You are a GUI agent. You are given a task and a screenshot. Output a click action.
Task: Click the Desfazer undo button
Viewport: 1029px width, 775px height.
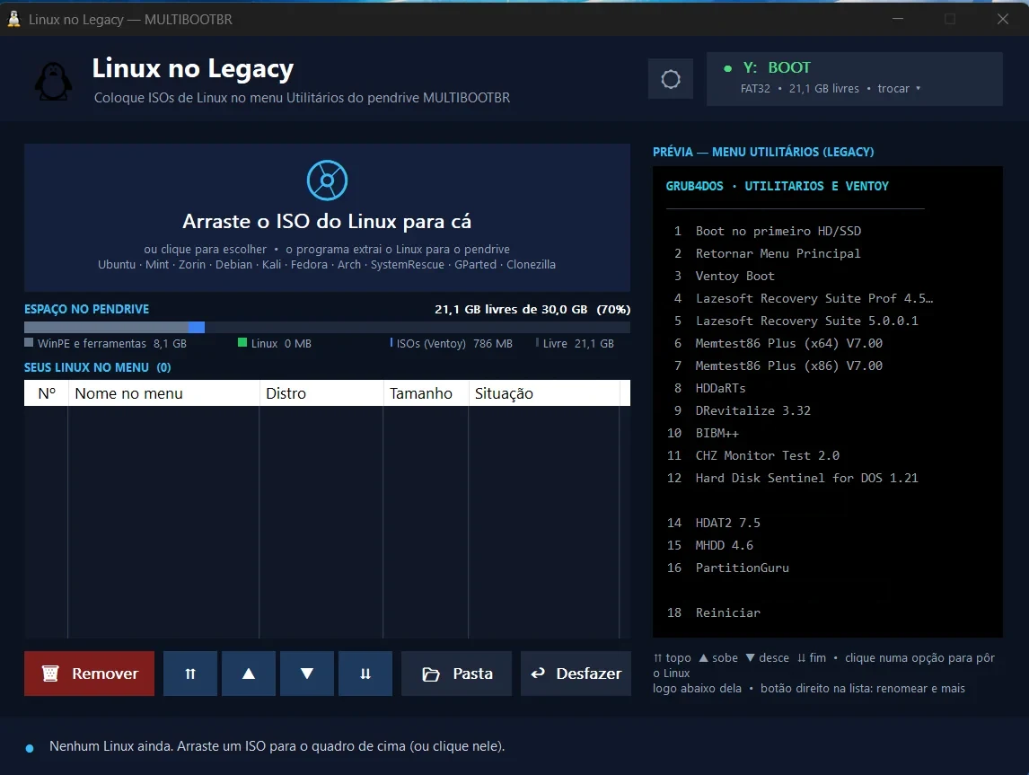[576, 674]
